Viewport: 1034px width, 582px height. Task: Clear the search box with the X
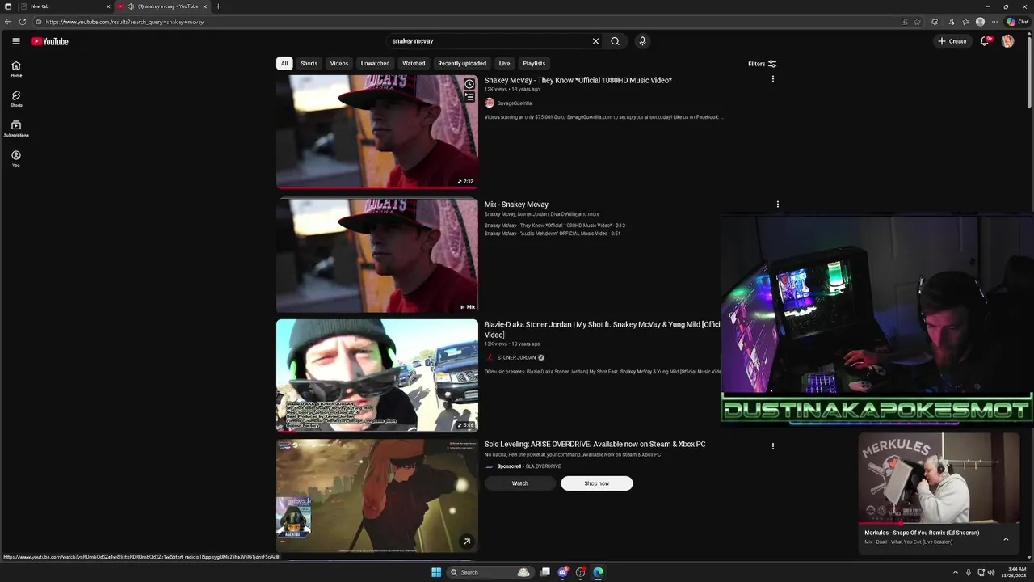[595, 41]
